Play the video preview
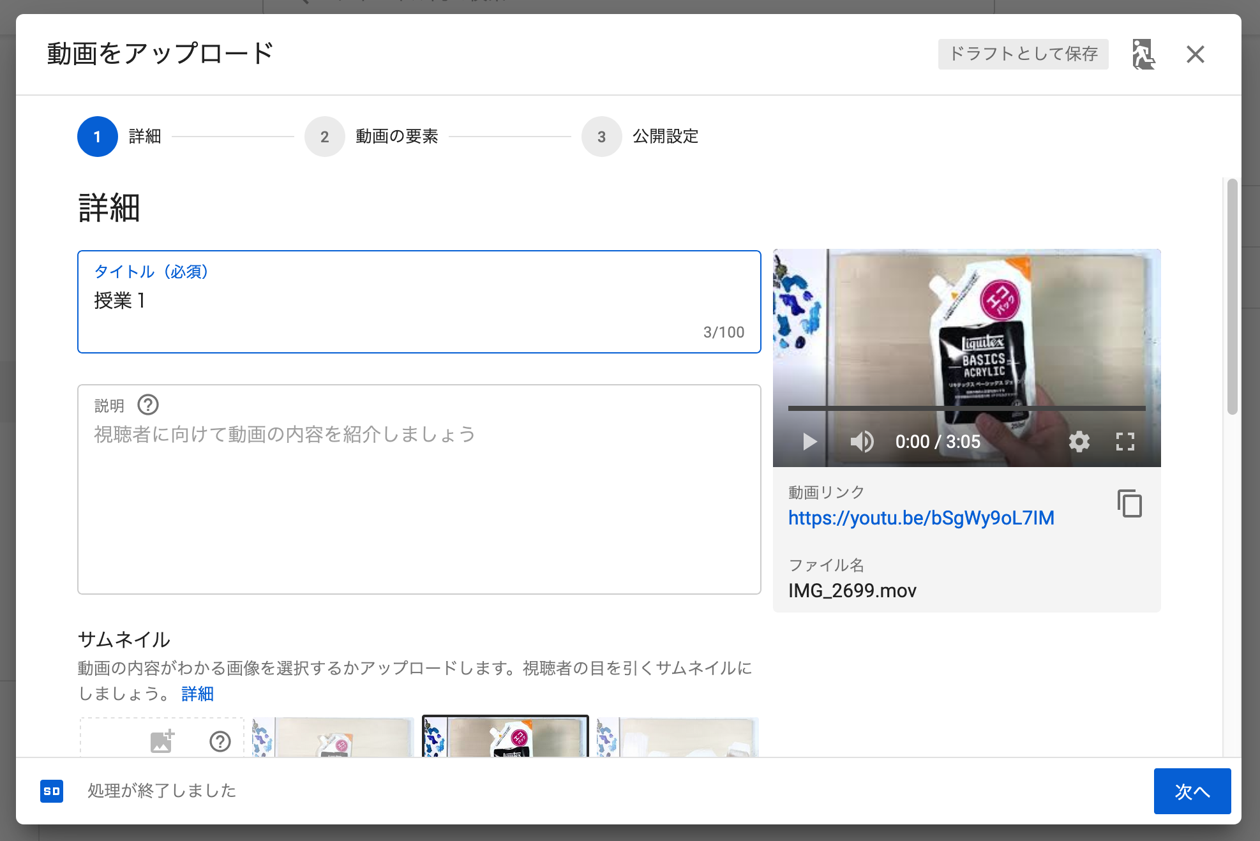 (x=809, y=442)
